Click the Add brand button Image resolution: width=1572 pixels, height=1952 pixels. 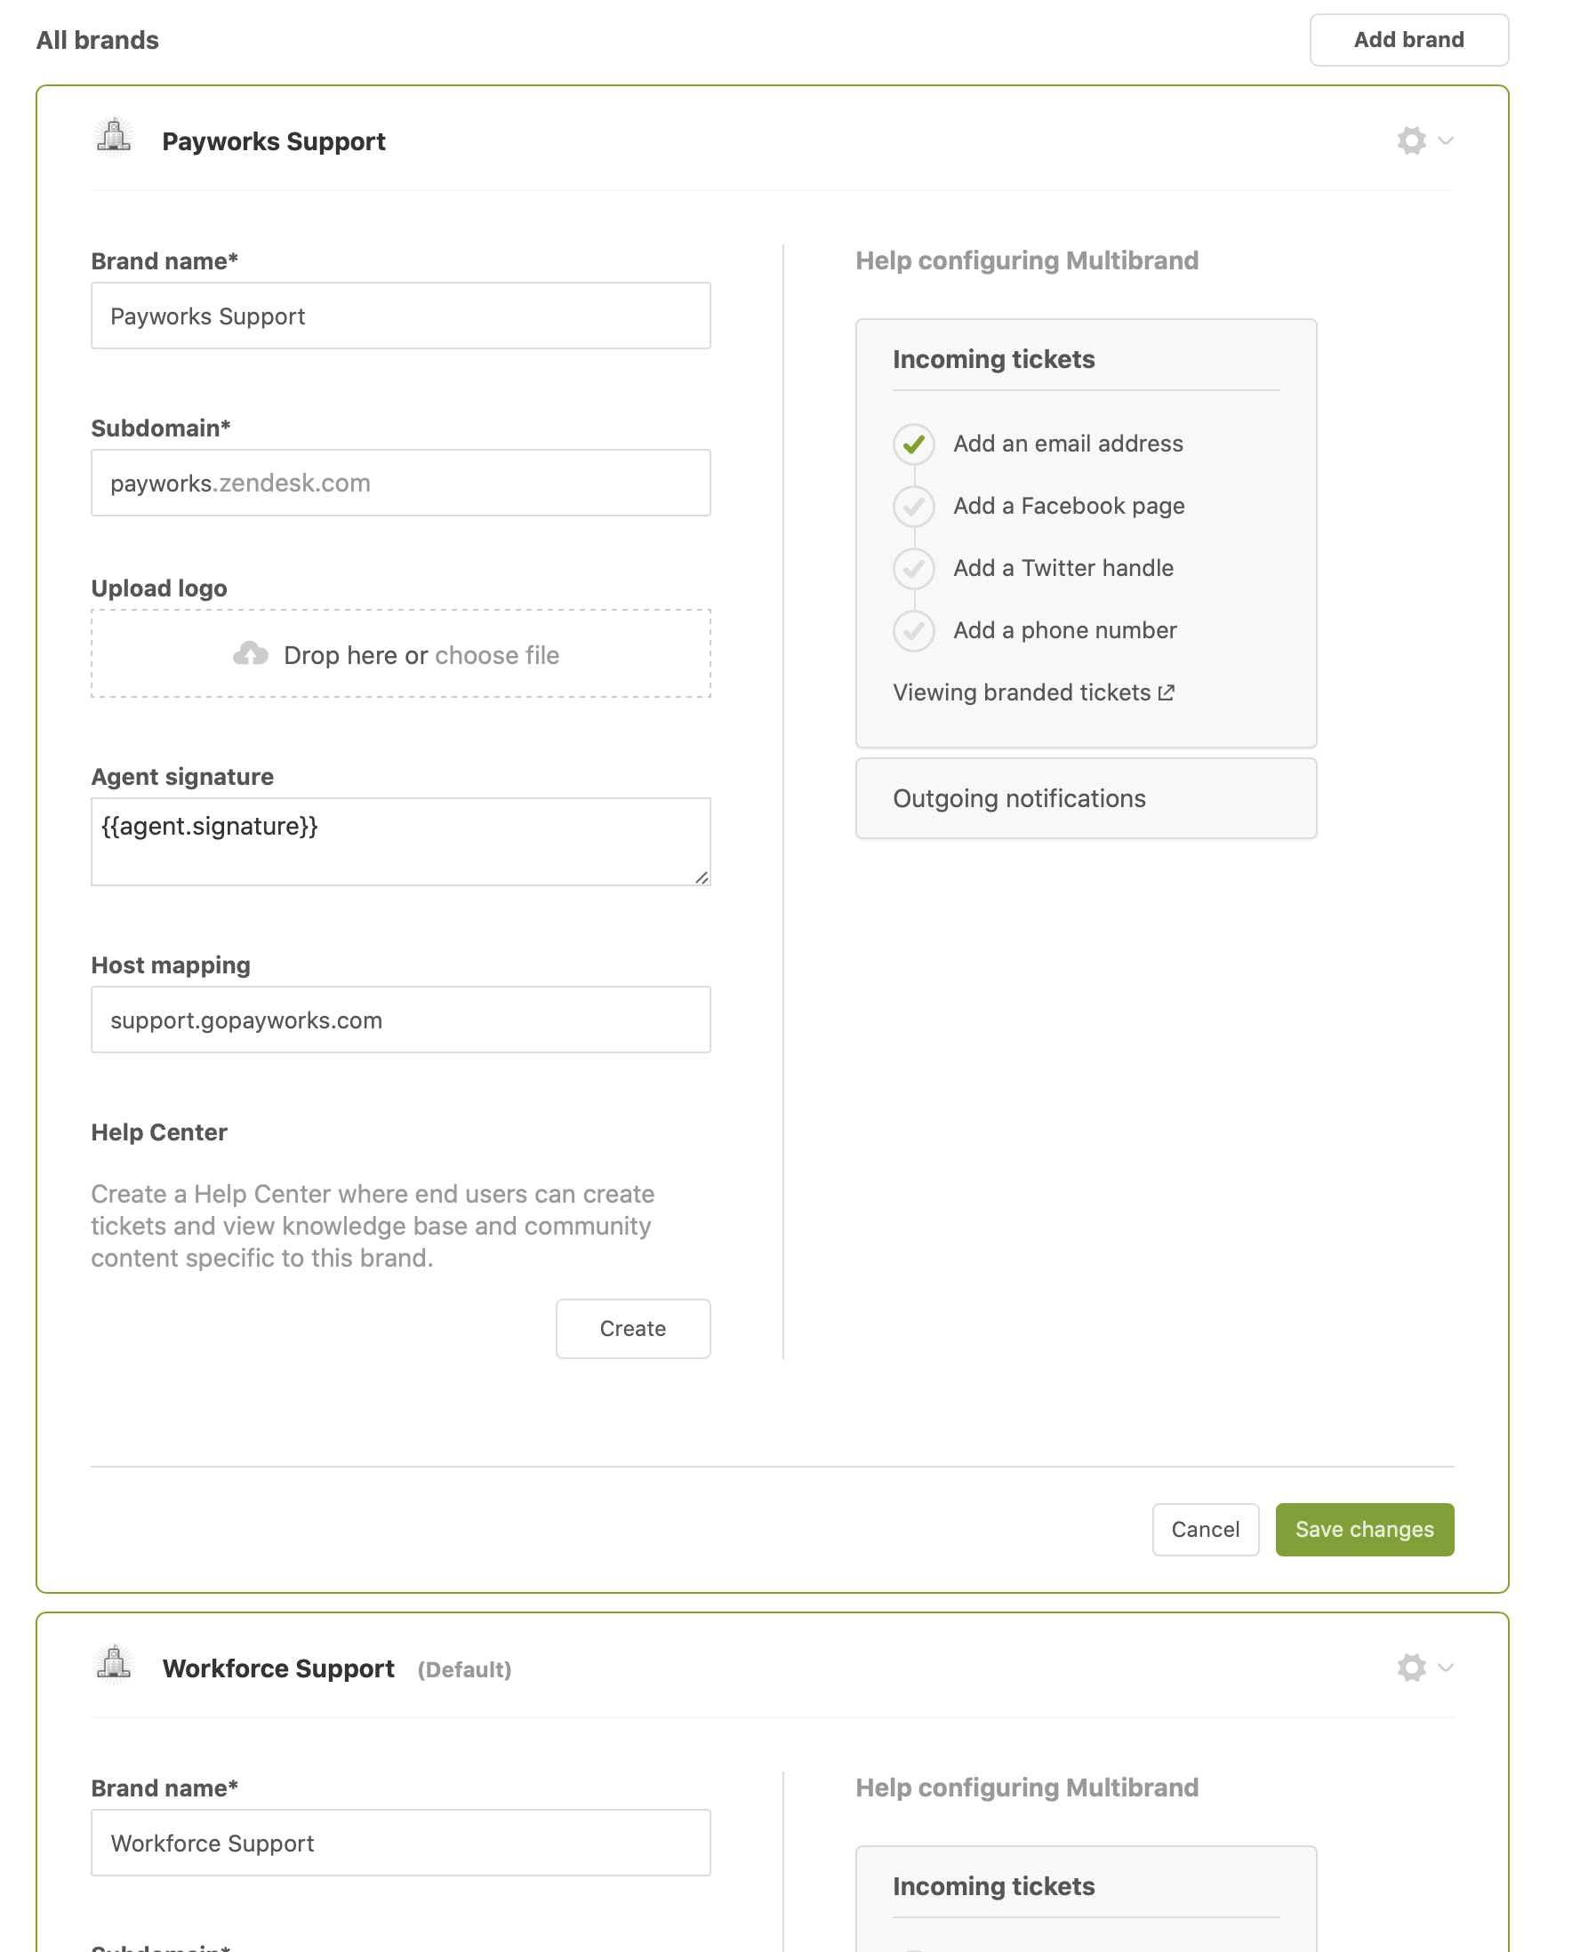[1408, 39]
